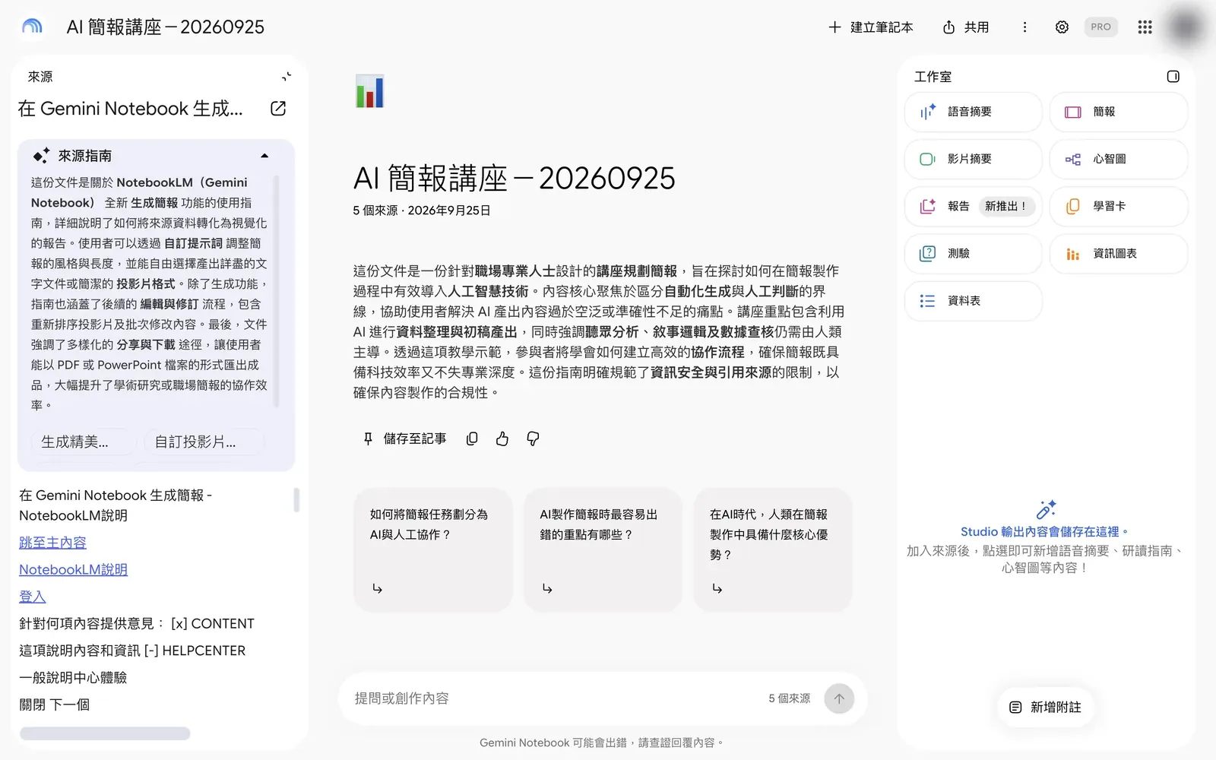Image resolution: width=1216 pixels, height=760 pixels.
Task: Open the 測驗 quiz tile
Action: click(974, 254)
